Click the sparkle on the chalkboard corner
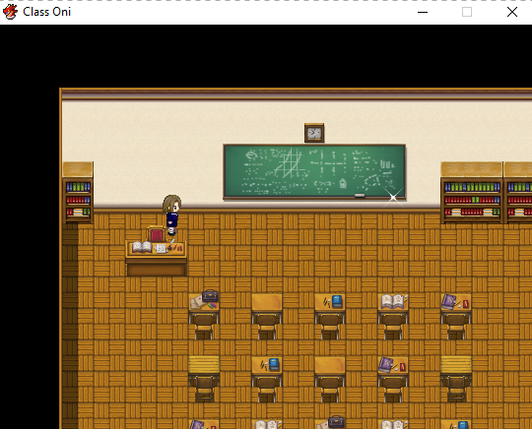 point(393,197)
